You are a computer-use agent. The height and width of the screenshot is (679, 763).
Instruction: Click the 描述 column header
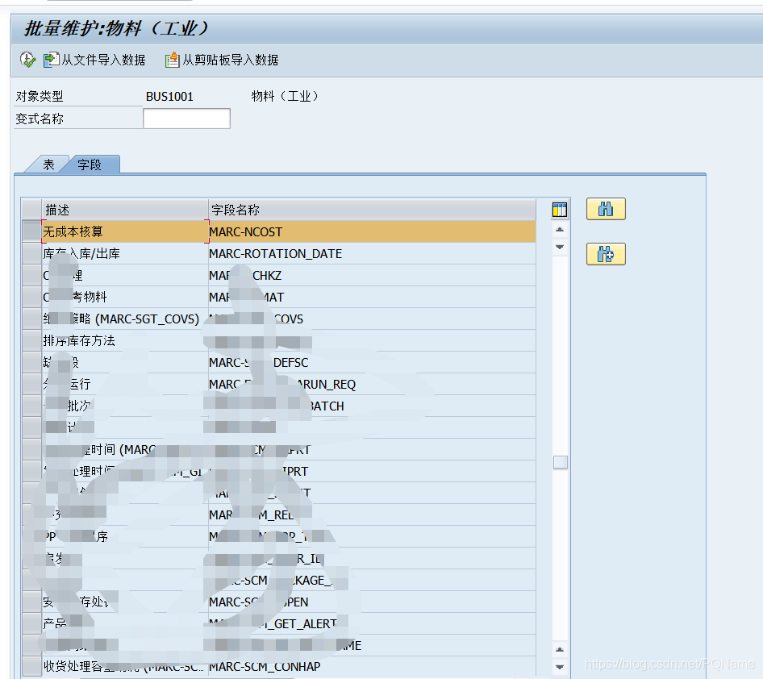tap(125, 210)
